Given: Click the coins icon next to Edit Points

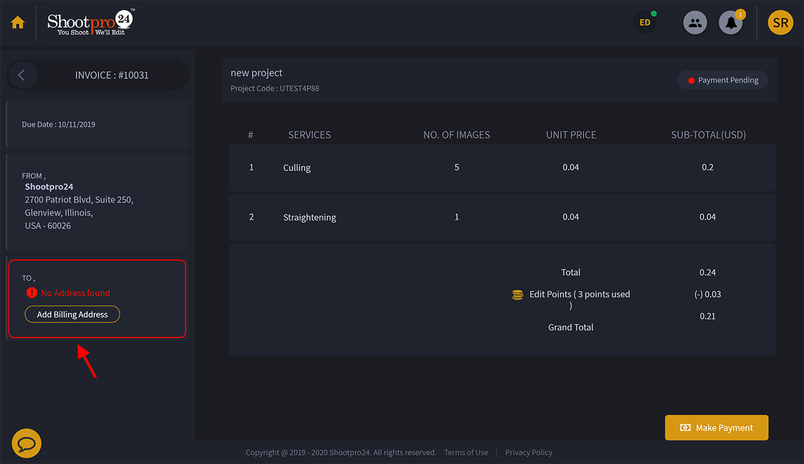Looking at the screenshot, I should pos(518,294).
